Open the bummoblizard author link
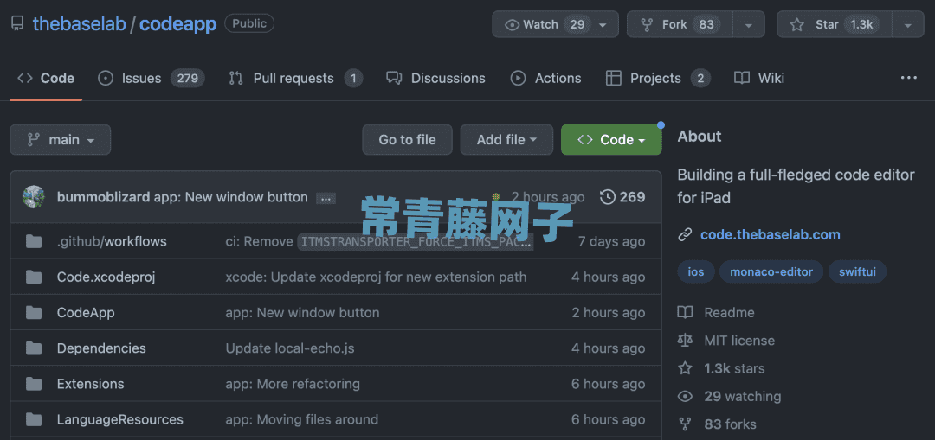935x440 pixels. coord(103,197)
